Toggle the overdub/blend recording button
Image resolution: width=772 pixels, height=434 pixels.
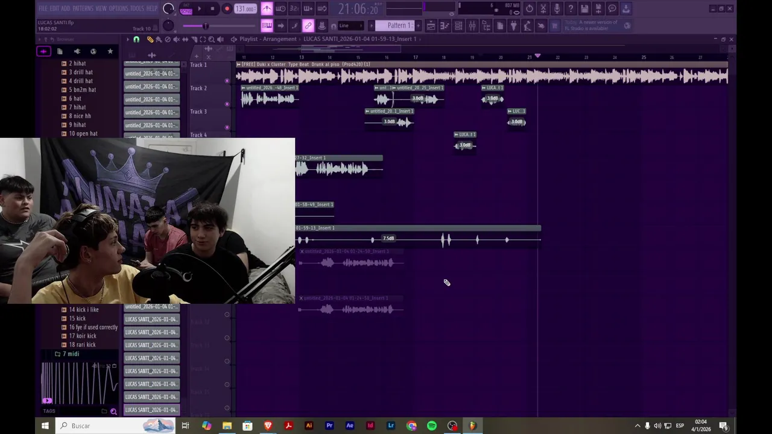coord(308,8)
